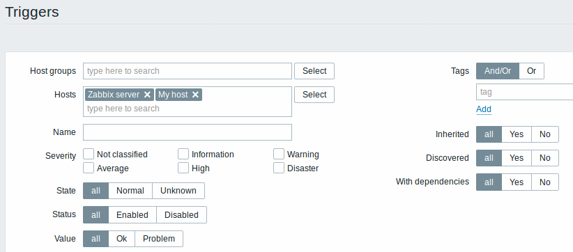573x252 pixels.
Task: Set Discovered filter to Yes
Action: click(517, 158)
